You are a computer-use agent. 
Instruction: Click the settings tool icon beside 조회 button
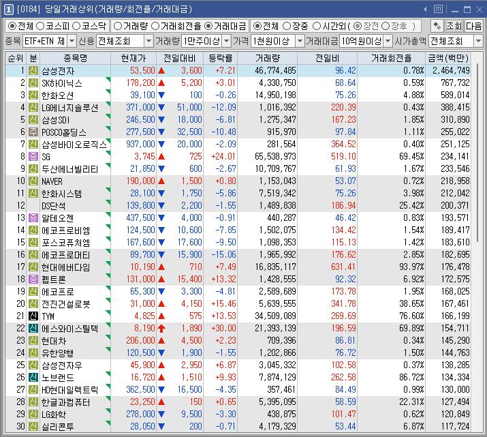437,26
